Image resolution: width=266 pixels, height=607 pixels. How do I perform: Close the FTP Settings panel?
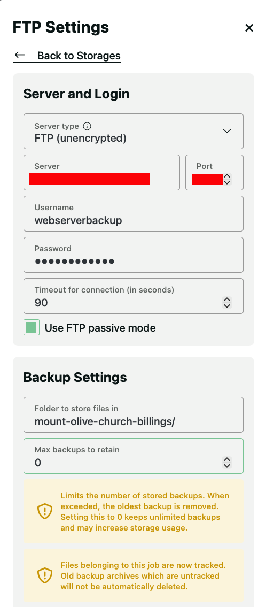pos(249,28)
